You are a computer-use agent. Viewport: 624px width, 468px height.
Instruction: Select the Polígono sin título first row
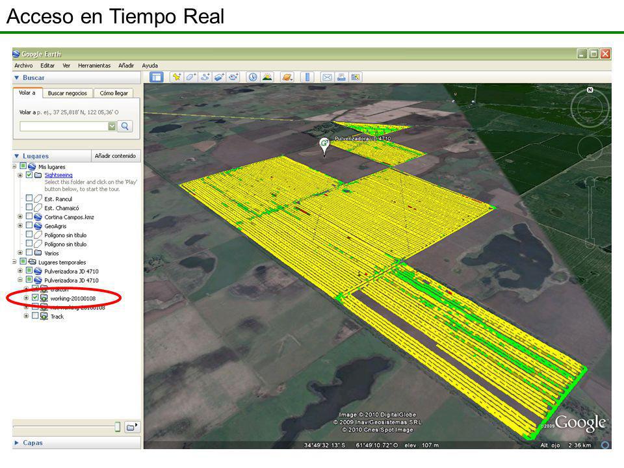click(65, 235)
